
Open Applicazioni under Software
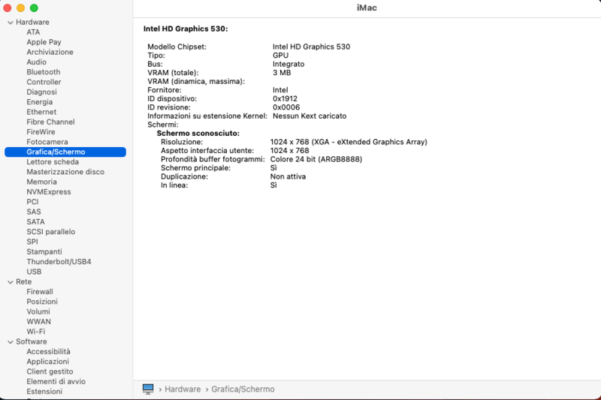tap(48, 361)
